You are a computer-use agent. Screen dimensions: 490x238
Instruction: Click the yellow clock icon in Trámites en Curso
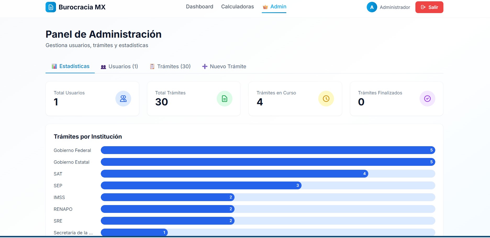(326, 99)
